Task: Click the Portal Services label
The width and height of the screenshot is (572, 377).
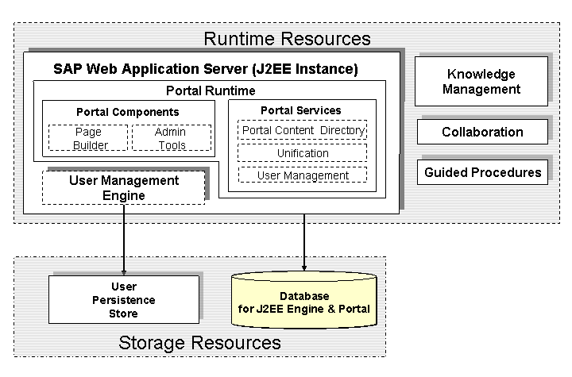Action: point(301,110)
